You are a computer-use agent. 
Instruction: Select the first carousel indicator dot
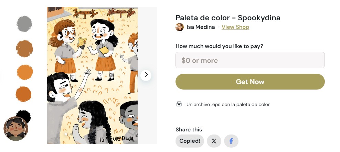[x=66, y=134]
